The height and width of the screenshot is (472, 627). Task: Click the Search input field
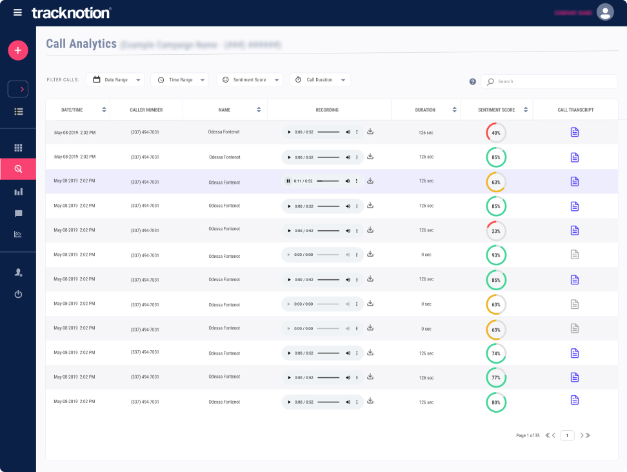coord(548,82)
